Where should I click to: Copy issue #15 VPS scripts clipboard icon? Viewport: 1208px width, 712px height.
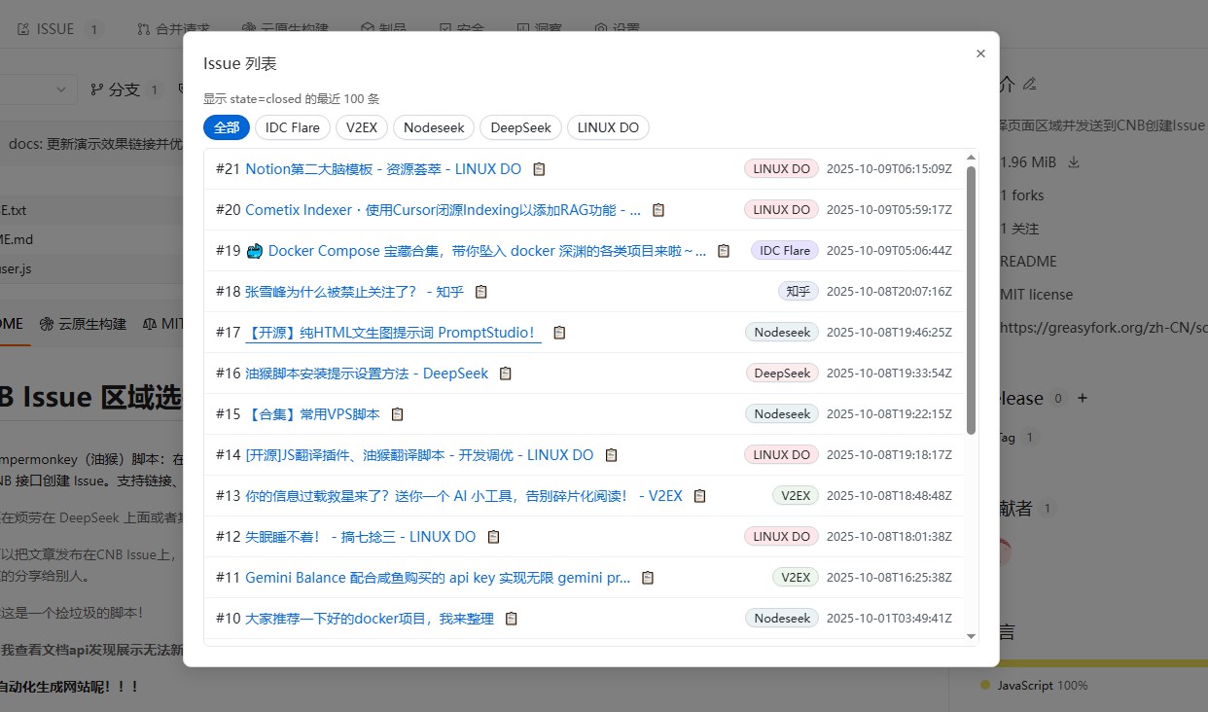(397, 414)
